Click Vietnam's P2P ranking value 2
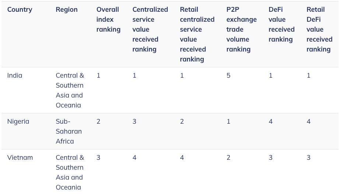This screenshot has height=194, width=340. click(x=228, y=157)
